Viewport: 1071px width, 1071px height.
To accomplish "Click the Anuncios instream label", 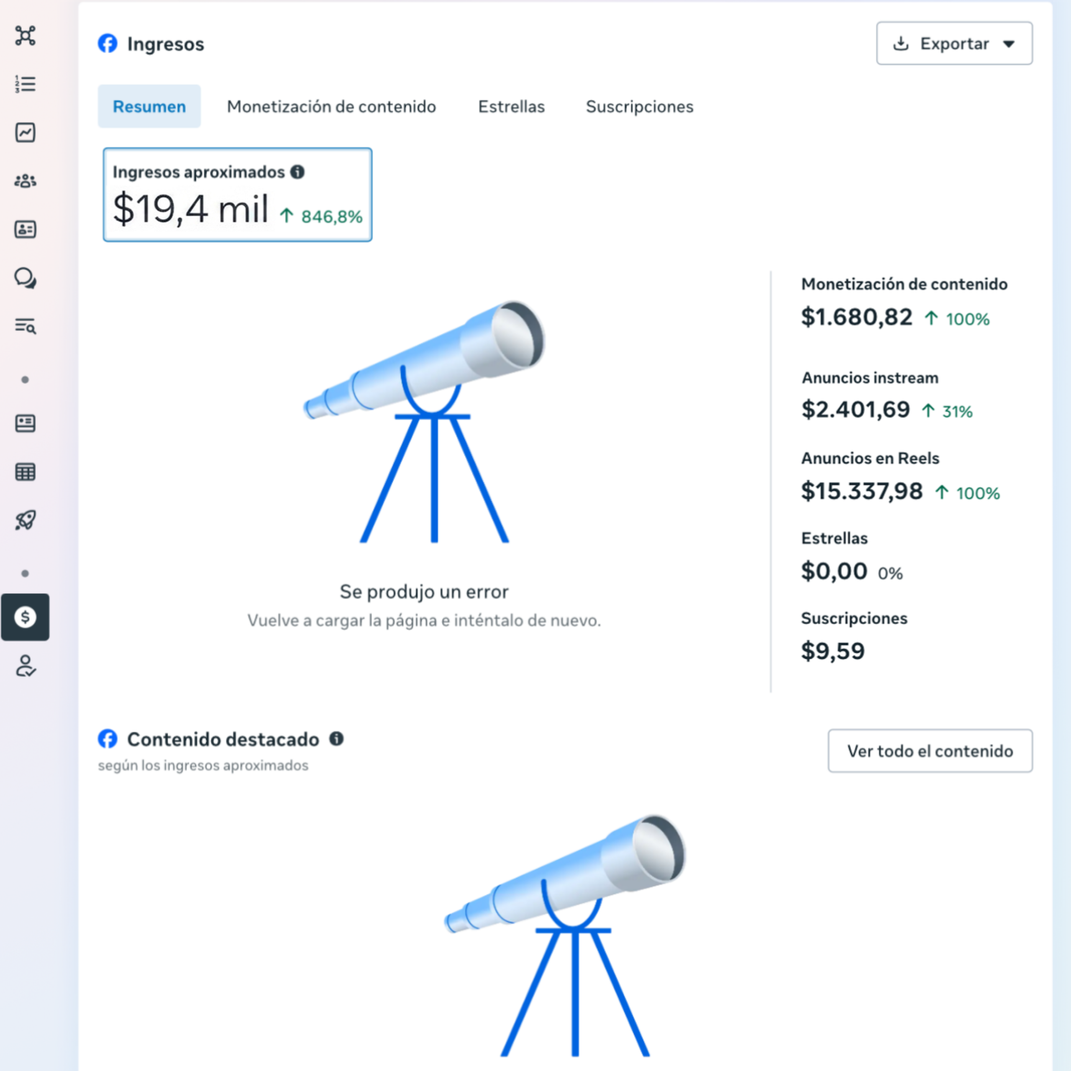I will click(870, 378).
